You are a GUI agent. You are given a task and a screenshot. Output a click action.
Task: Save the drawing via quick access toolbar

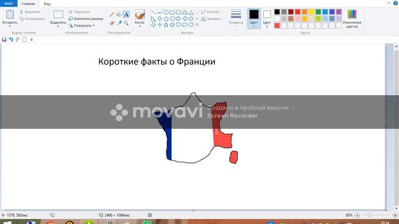pos(4,39)
